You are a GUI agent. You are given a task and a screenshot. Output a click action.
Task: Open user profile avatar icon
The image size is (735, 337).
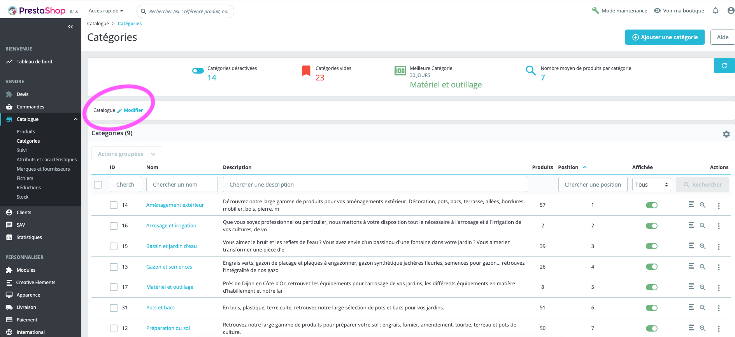pos(731,10)
